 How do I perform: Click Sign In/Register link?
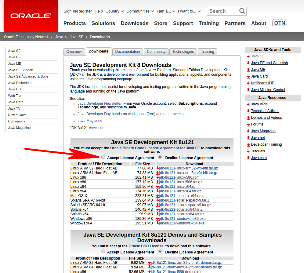[x=78, y=11]
